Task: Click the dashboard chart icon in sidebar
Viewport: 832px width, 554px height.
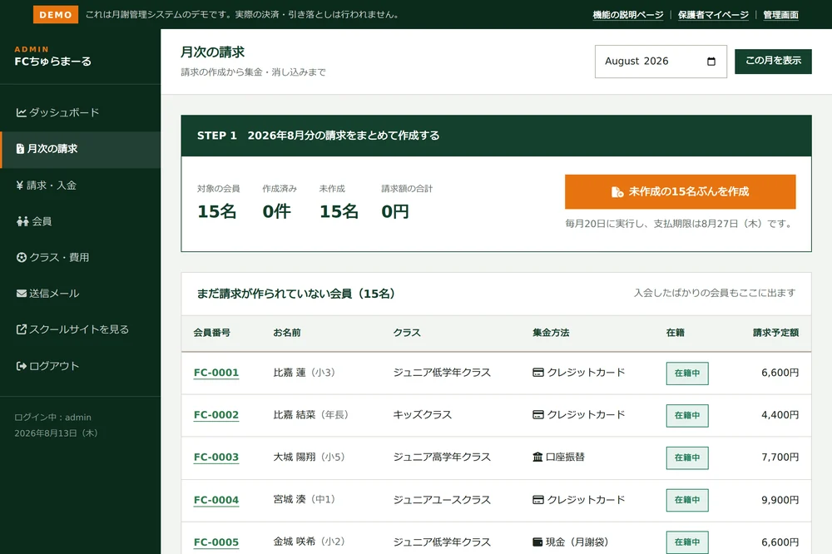Action: pos(22,112)
